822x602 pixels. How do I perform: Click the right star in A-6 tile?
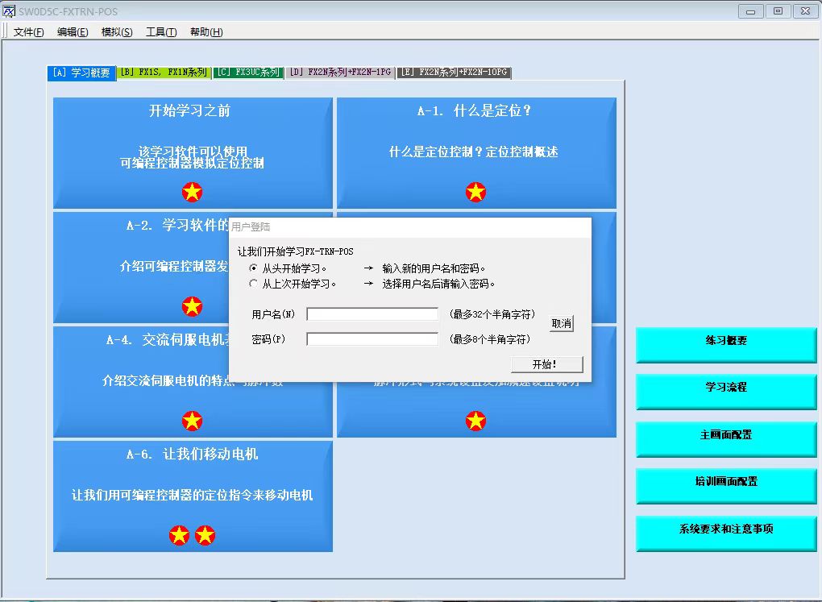pos(205,535)
